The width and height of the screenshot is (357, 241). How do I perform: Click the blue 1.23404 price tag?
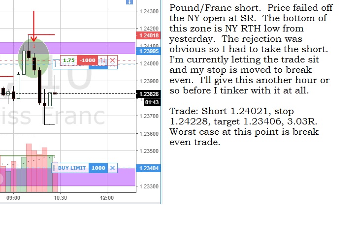[148, 168]
